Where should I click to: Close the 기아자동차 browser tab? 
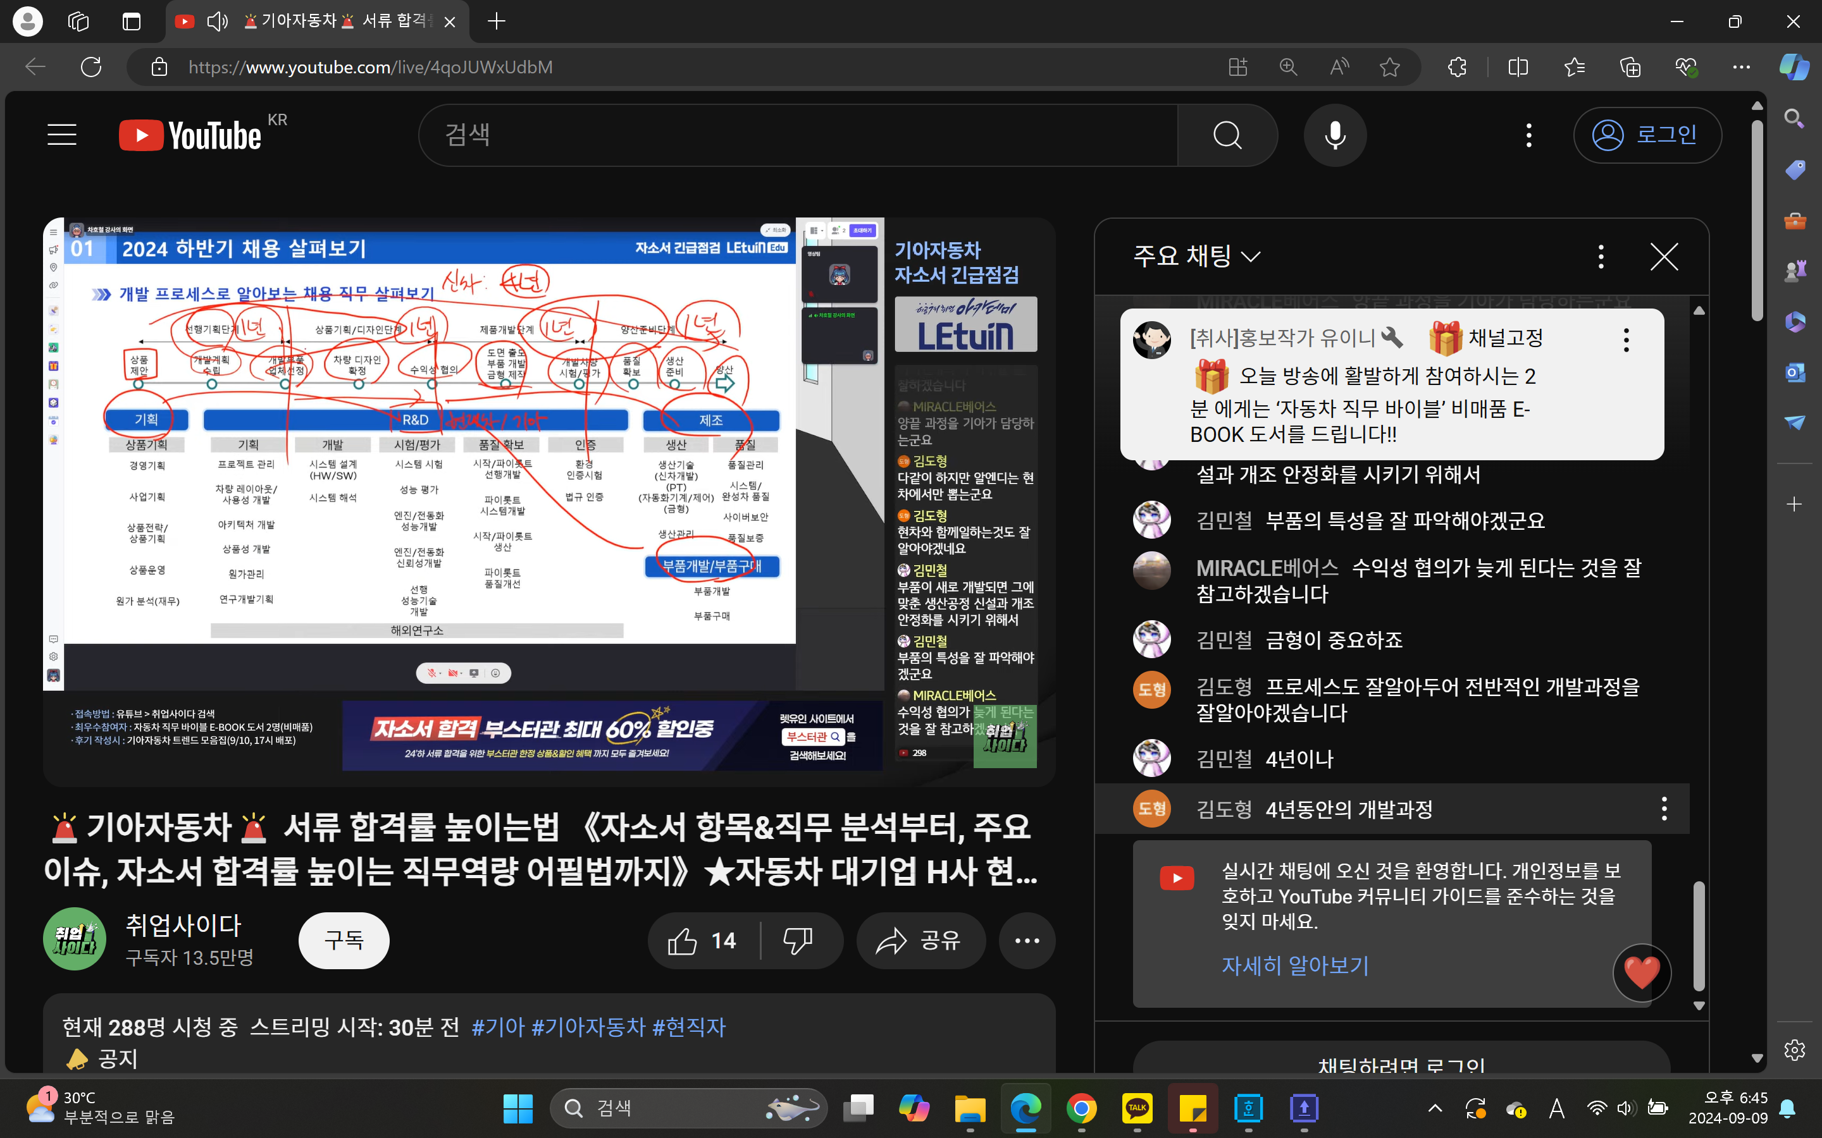click(x=449, y=22)
